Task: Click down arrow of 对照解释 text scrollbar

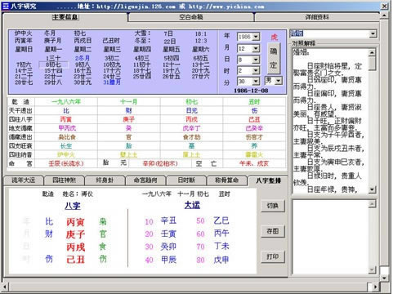Action: tap(373, 189)
